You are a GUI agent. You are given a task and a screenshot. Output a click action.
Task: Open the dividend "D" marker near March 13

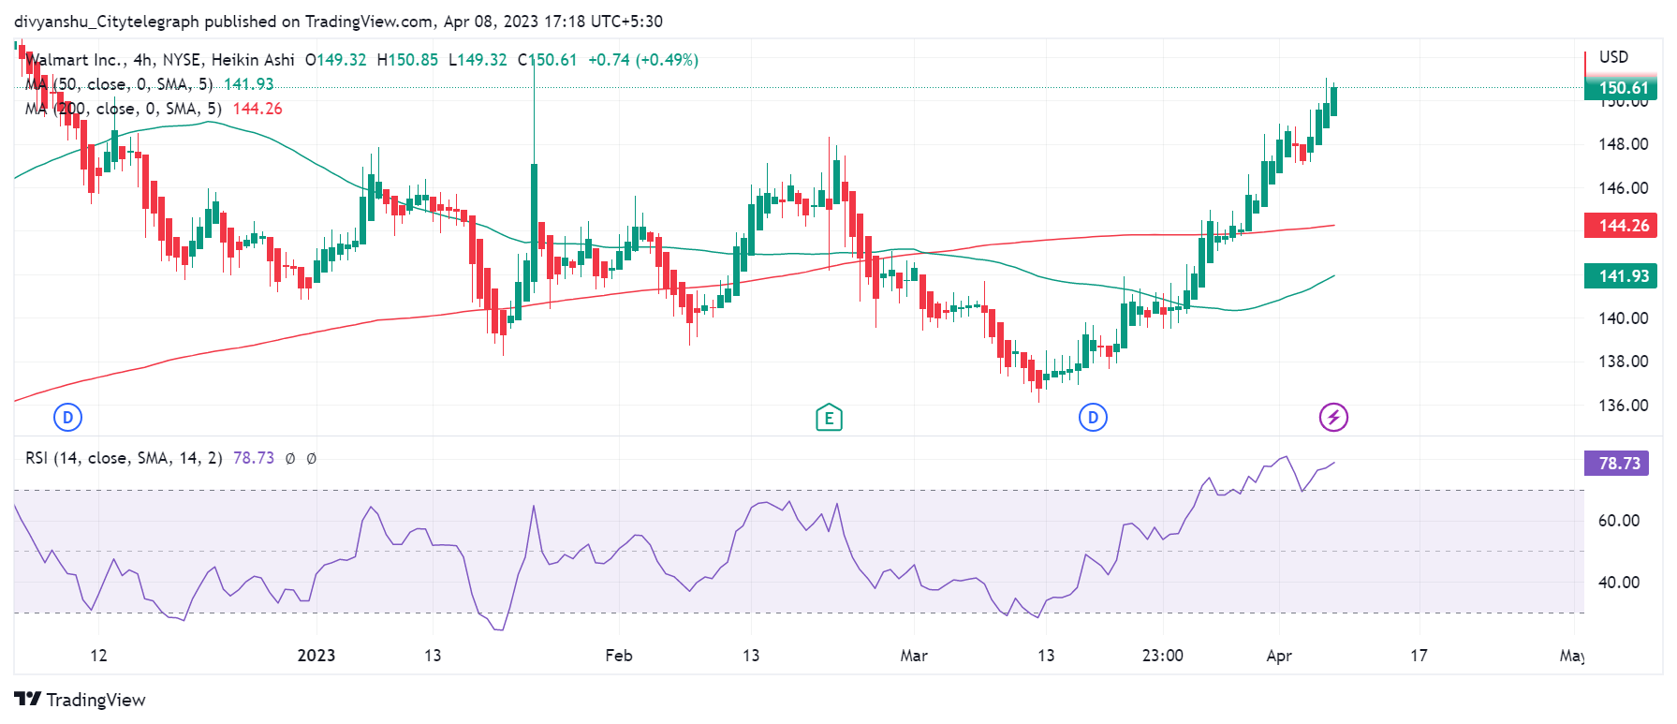(x=1093, y=417)
